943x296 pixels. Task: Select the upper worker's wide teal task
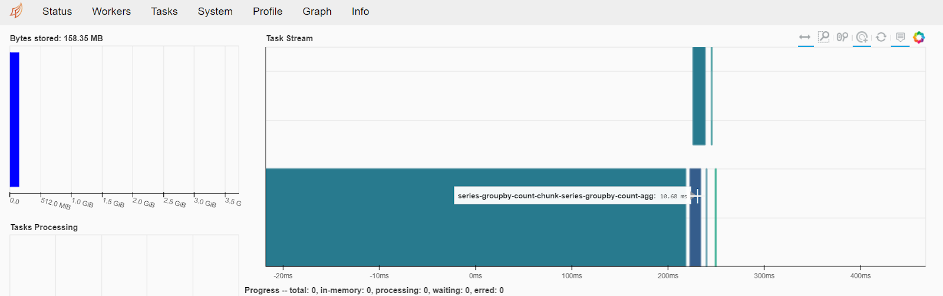tap(699, 96)
